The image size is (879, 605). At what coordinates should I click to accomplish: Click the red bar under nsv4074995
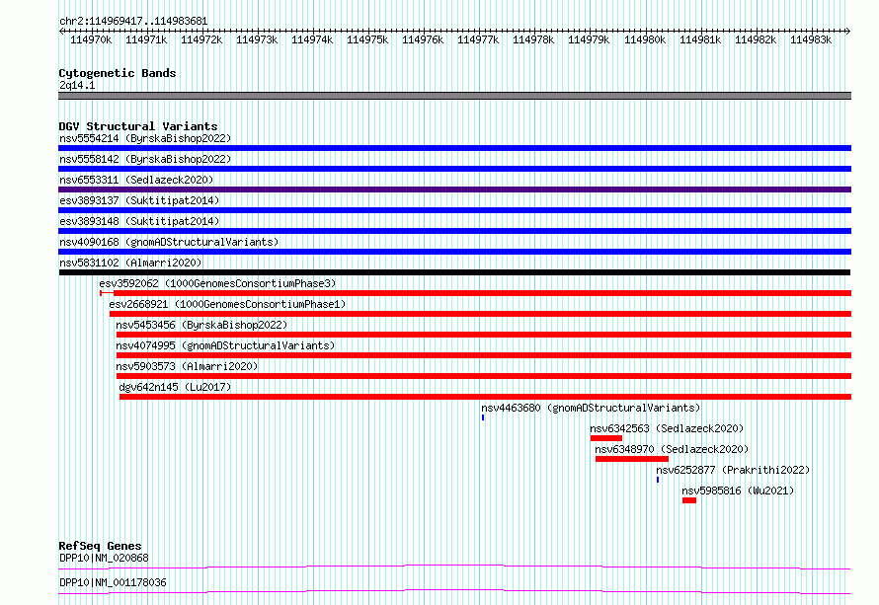(x=484, y=355)
